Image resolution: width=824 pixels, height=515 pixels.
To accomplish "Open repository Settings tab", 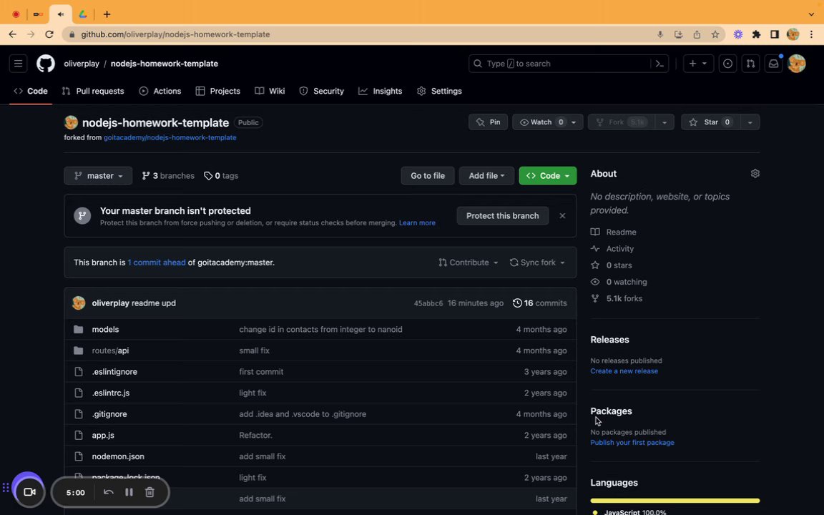I will pos(439,91).
